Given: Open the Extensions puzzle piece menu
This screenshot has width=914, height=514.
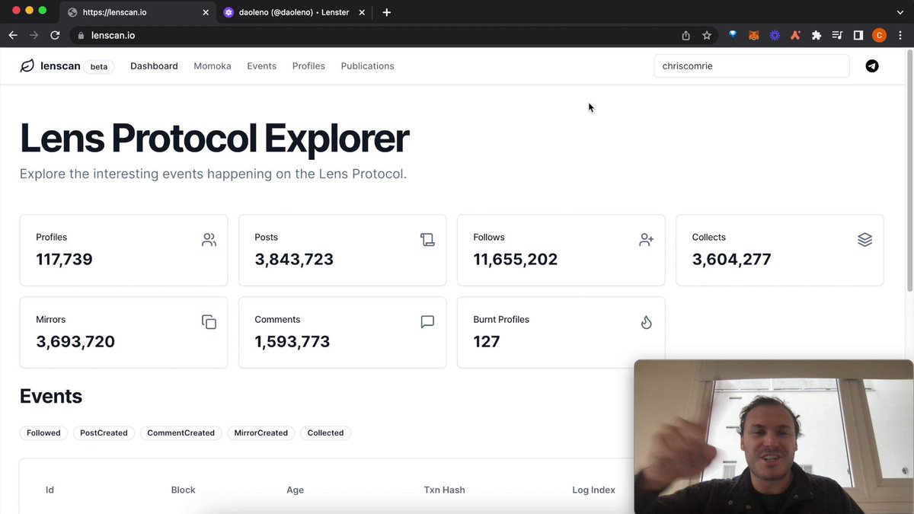Looking at the screenshot, I should pos(817,35).
